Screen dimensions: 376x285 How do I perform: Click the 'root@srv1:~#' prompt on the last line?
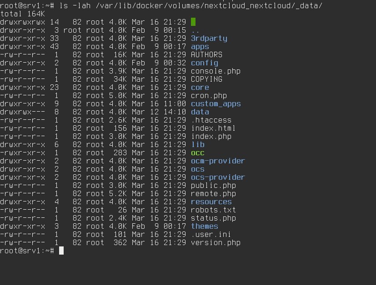(27, 251)
